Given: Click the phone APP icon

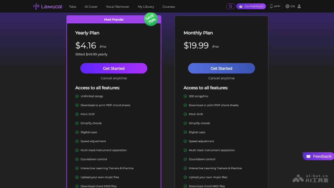Looking at the screenshot, I should coord(271,6).
